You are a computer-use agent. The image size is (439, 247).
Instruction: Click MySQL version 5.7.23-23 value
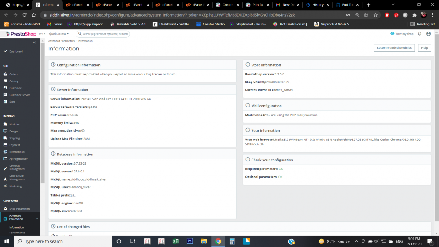(x=80, y=163)
